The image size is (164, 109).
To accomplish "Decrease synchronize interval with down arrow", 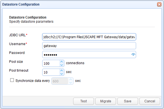I will 71,83.
